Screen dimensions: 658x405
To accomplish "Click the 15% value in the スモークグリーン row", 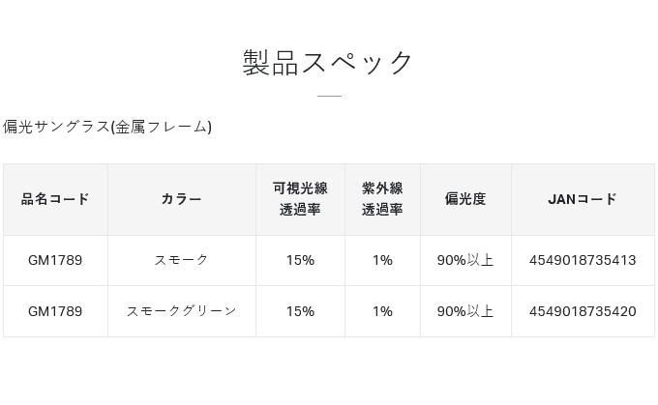I will 300,311.
